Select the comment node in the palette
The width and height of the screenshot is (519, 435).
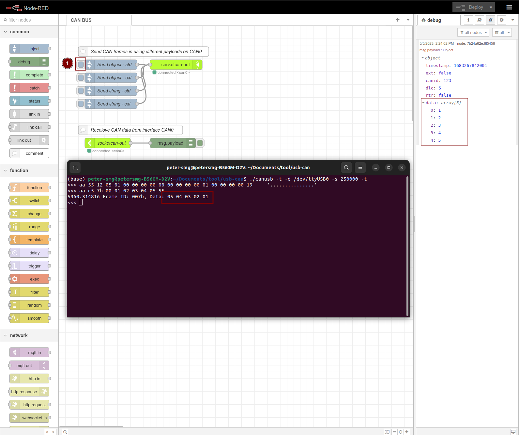pos(29,153)
